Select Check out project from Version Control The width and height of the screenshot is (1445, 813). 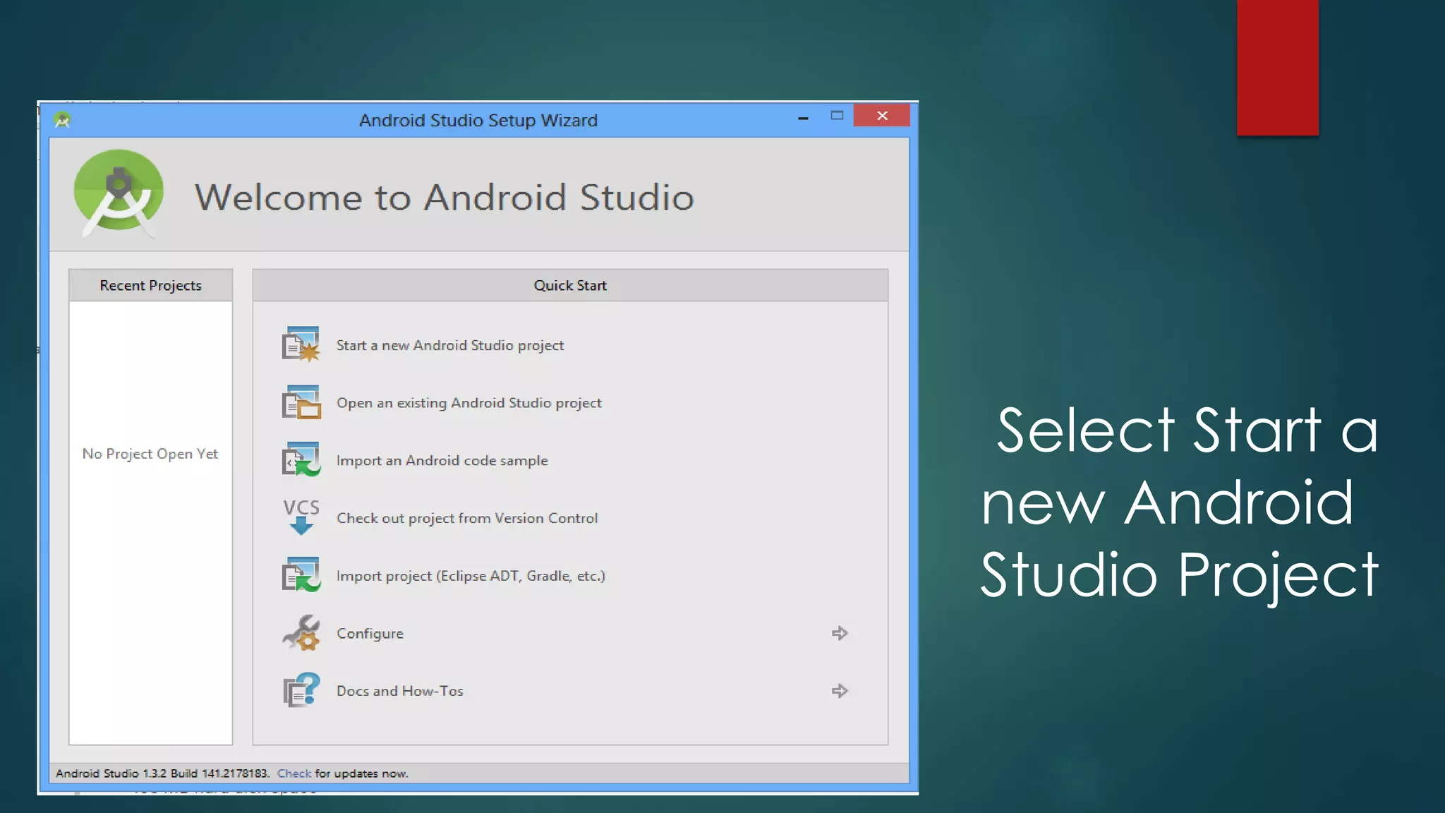click(467, 518)
